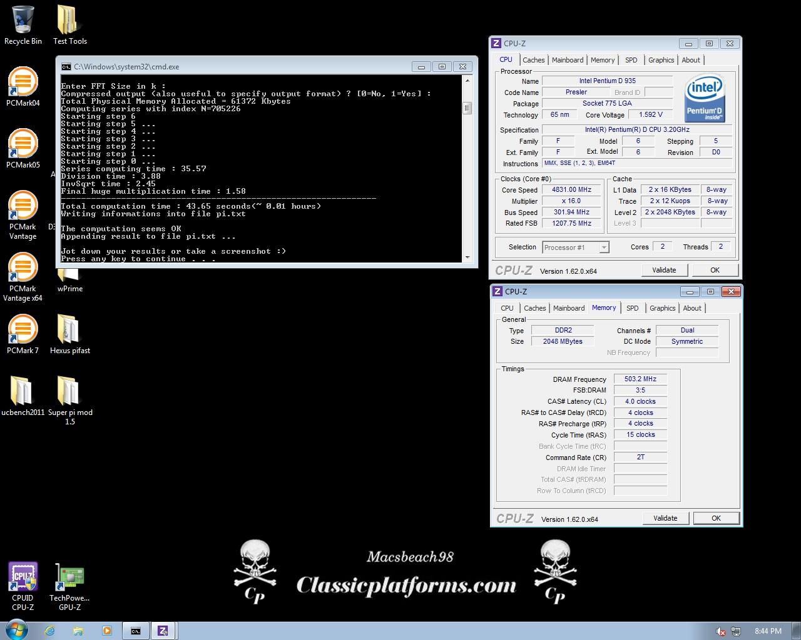The image size is (801, 640).
Task: Switch to SPD tab in upper CPU-Z
Action: [x=631, y=60]
